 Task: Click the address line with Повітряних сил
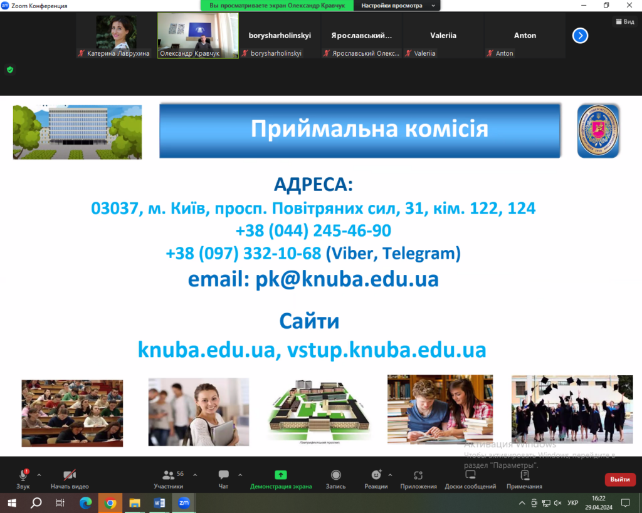point(313,209)
